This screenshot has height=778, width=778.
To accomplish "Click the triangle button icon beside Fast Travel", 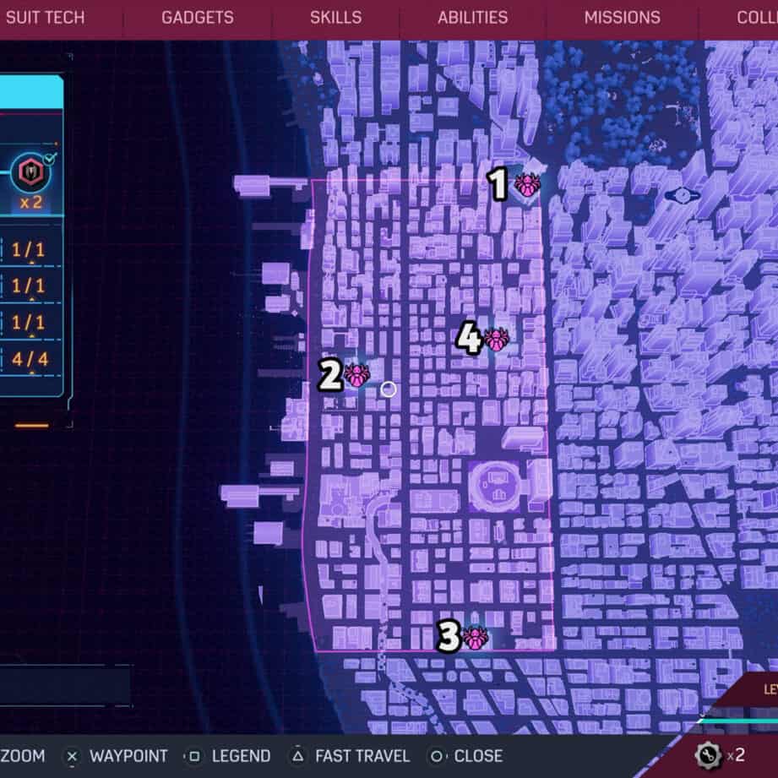I will 297,756.
